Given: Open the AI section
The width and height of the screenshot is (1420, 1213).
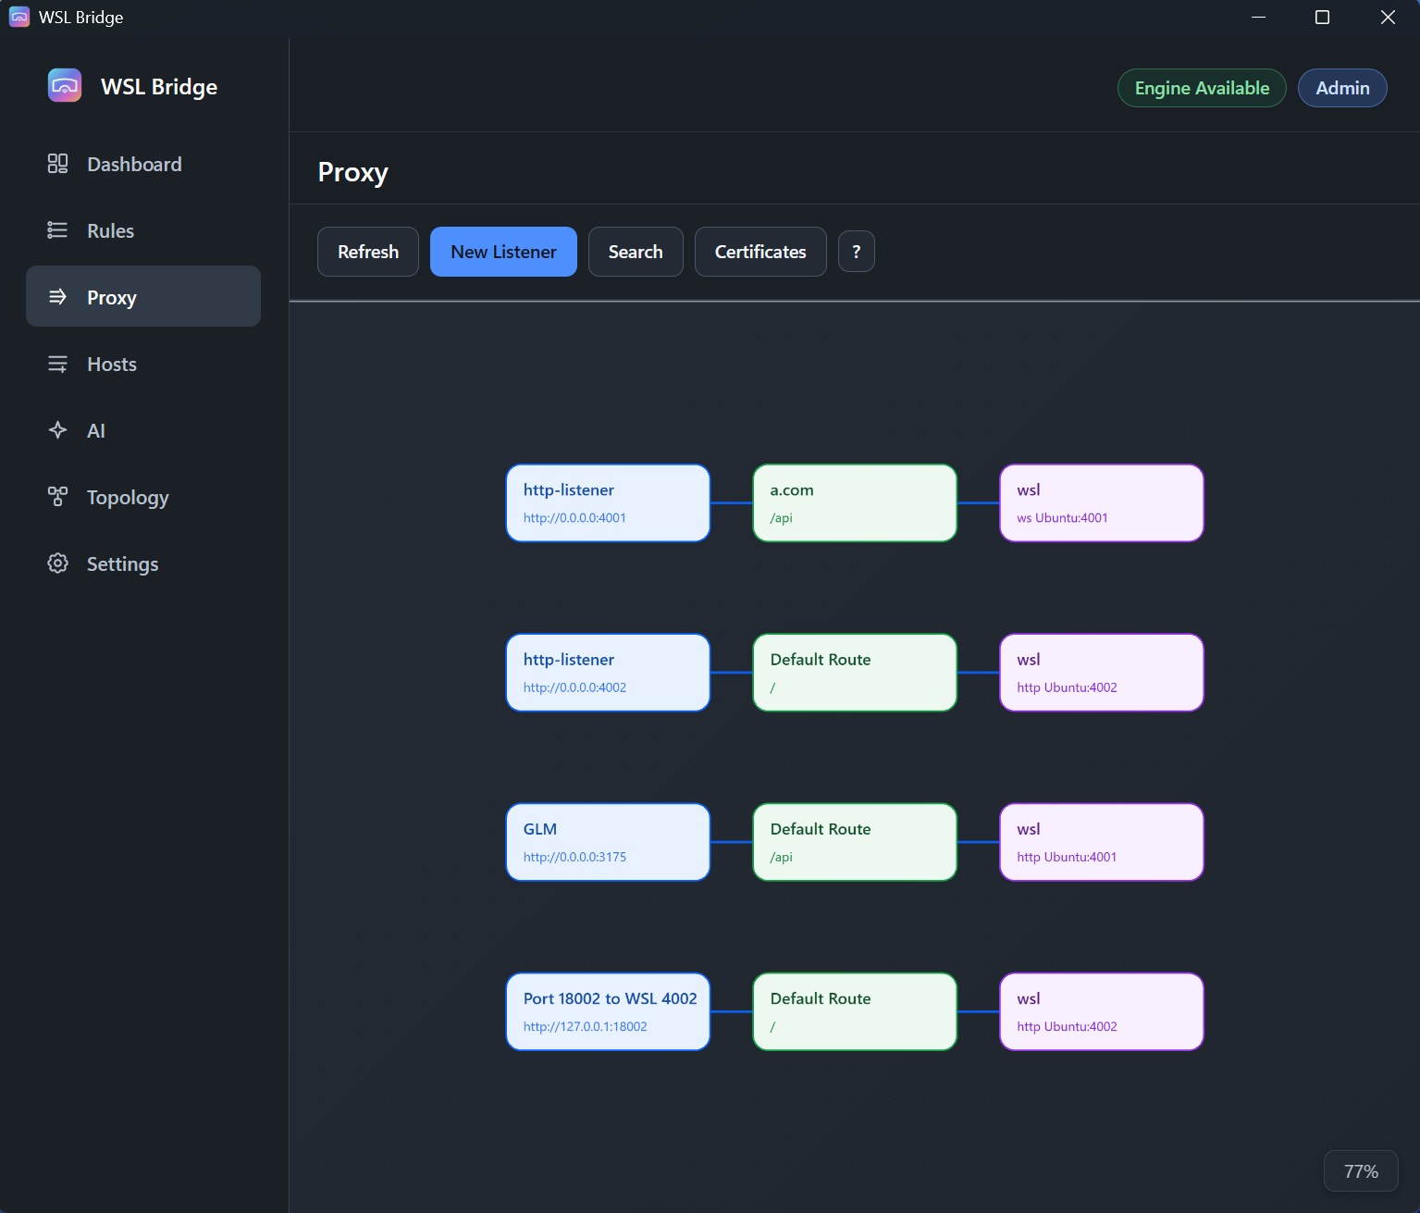Looking at the screenshot, I should tap(143, 430).
